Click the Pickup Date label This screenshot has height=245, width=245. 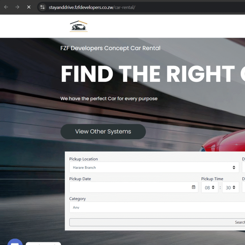point(80,179)
